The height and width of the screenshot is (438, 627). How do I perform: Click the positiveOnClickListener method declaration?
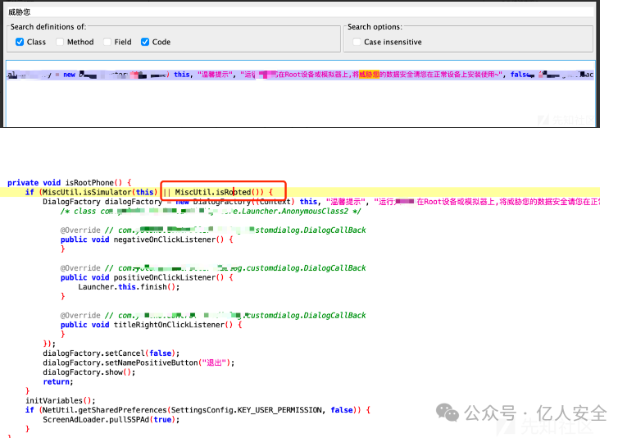point(163,277)
